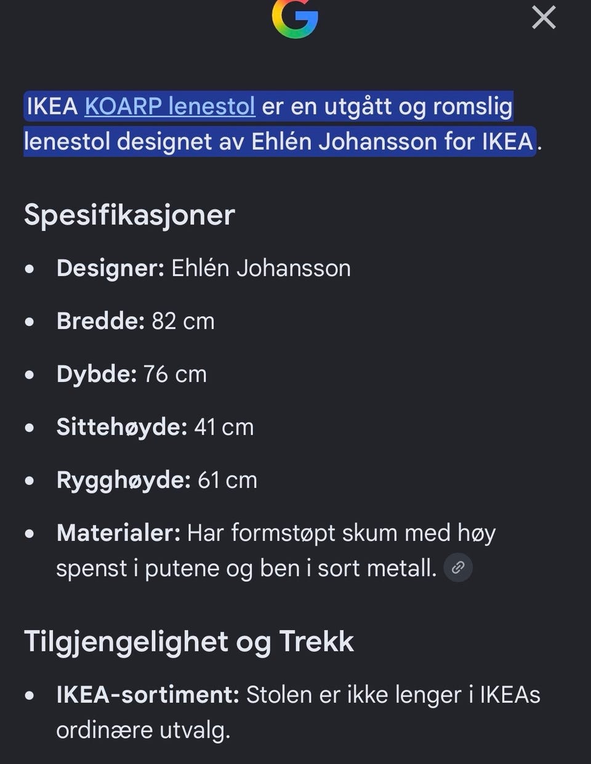Click the Sittehøyde: 41 cm line
Screen dimensions: 591x764
(155, 427)
